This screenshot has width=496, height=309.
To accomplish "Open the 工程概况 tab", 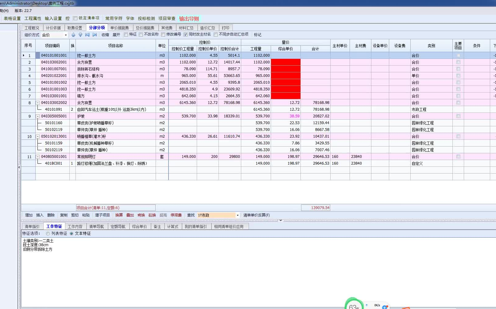I will point(32,28).
